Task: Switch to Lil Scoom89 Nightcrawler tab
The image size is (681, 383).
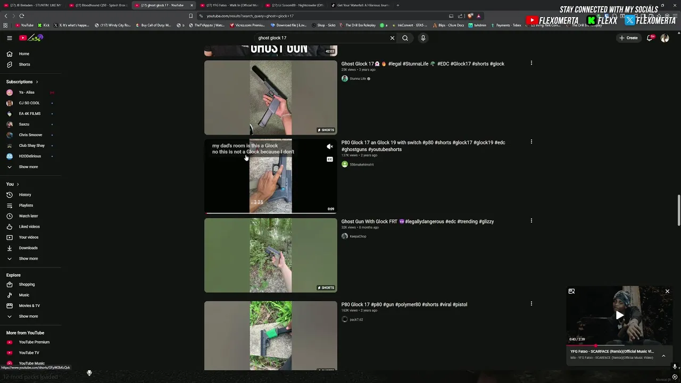Action: coord(295,5)
